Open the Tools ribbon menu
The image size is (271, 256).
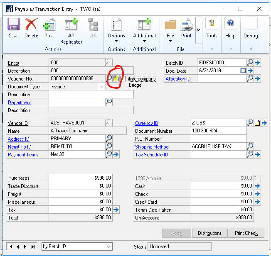(212, 28)
